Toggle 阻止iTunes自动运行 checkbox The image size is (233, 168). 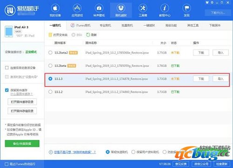7,164
